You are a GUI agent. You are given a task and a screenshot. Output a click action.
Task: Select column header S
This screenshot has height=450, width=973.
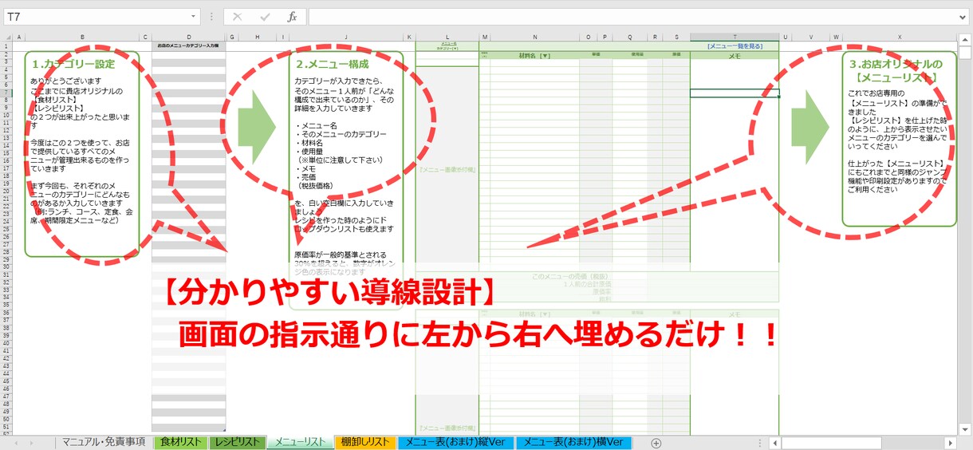coord(676,37)
